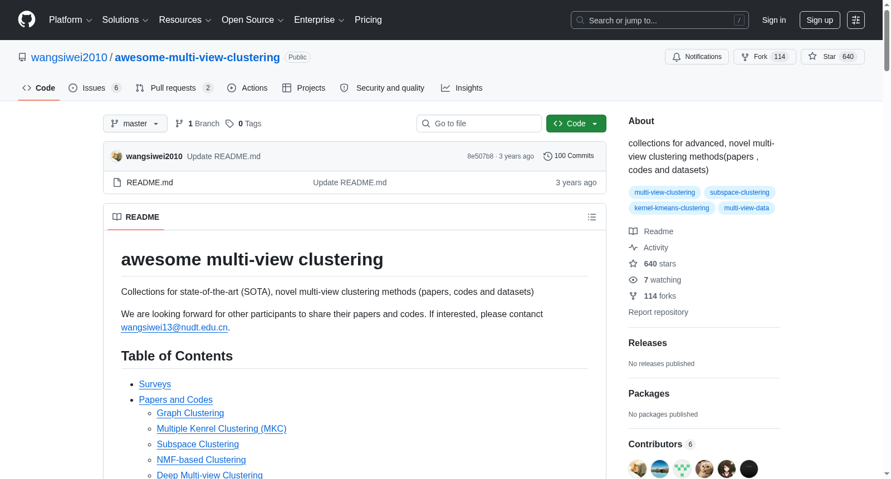Switch to the Actions tab

(x=247, y=88)
